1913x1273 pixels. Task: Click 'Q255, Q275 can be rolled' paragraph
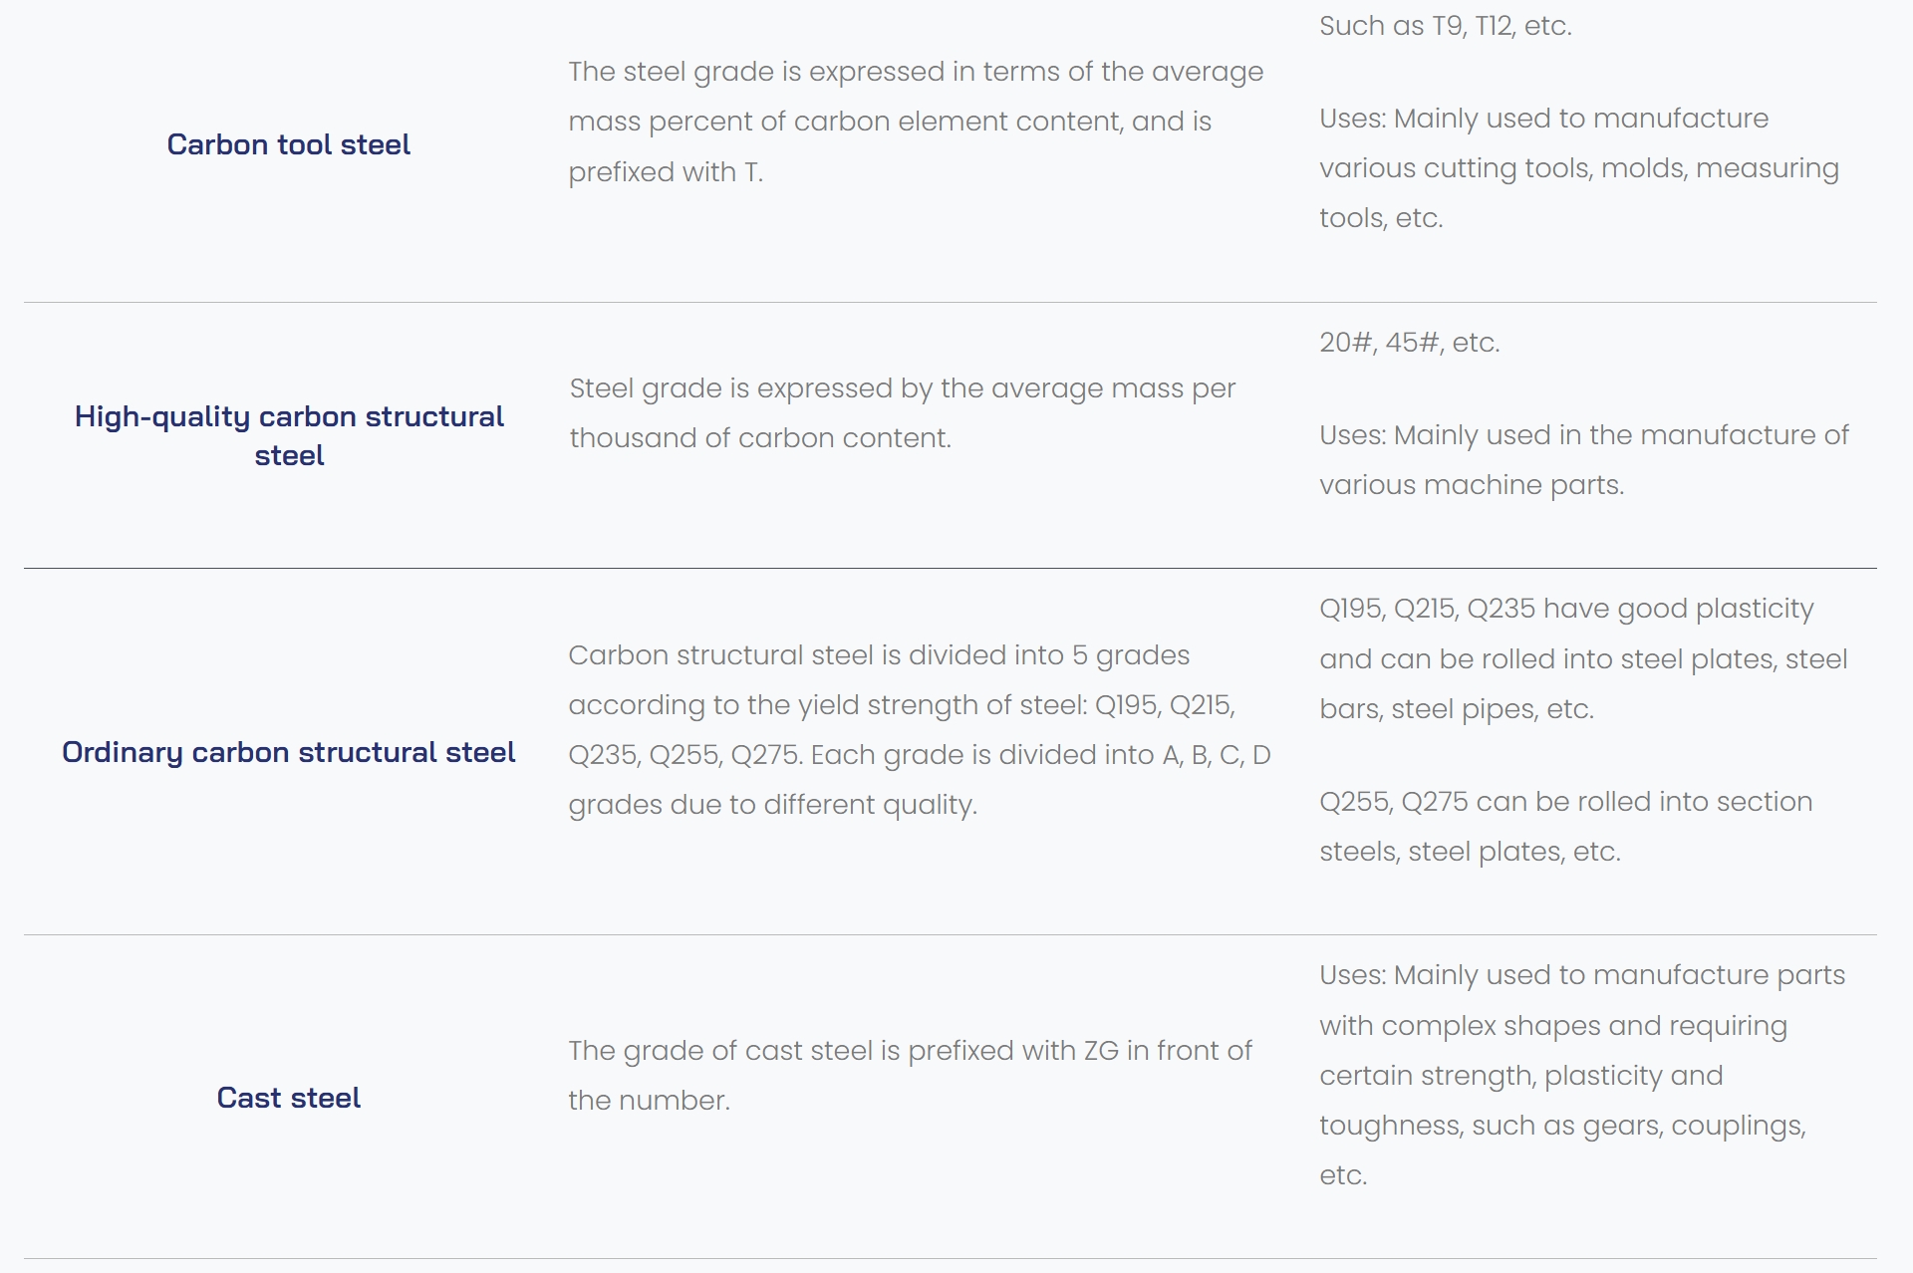(1565, 827)
